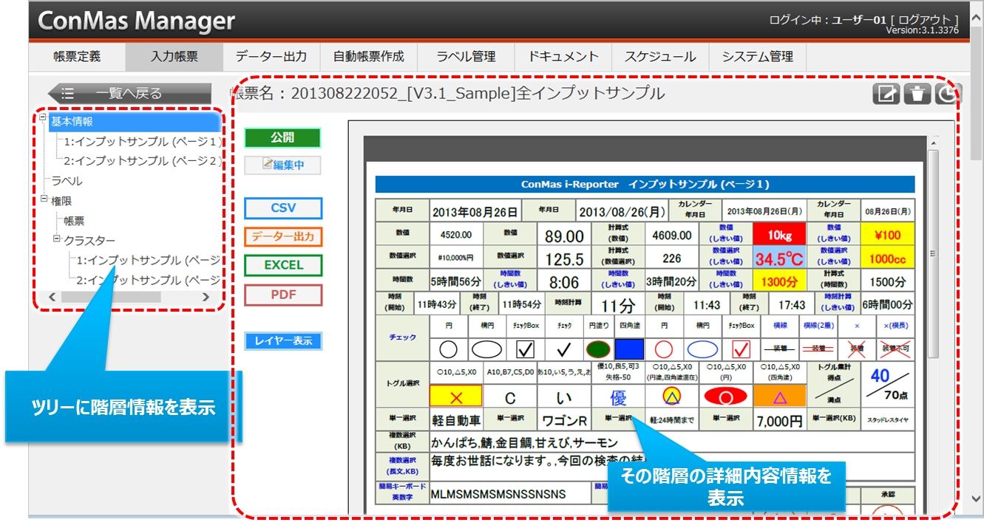Open the システム管理 tab
Image resolution: width=984 pixels, height=528 pixels.
click(757, 56)
